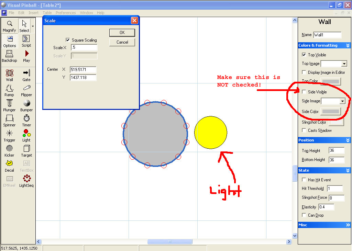
Task: Select the Flipper tool
Action: (26, 90)
